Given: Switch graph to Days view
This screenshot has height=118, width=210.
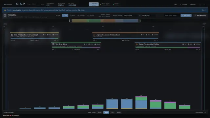Looking at the screenshot, I should [106, 112].
